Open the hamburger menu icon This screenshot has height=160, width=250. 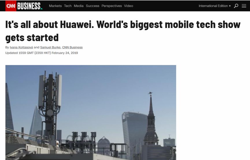tap(244, 6)
